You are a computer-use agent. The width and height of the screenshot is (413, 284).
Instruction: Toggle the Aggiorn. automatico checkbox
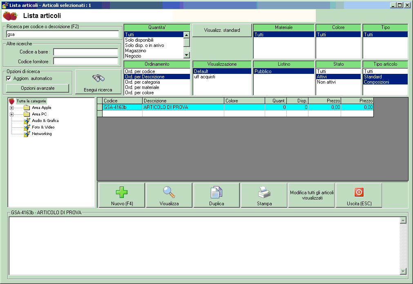pyautogui.click(x=9, y=78)
